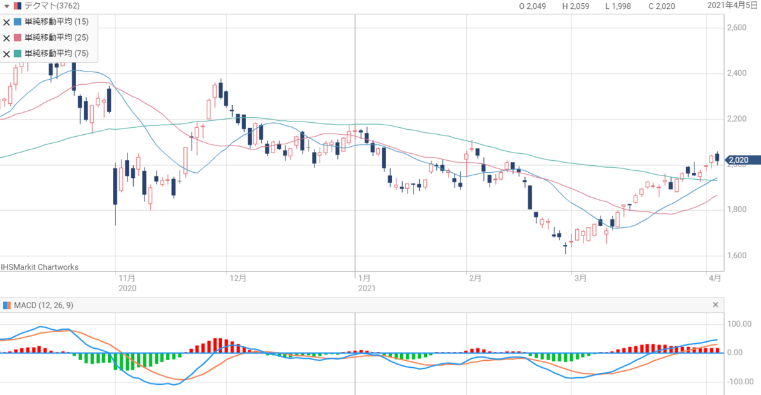Click the MACD (12, 26, 9) label
This screenshot has height=395, width=761.
tap(44, 306)
